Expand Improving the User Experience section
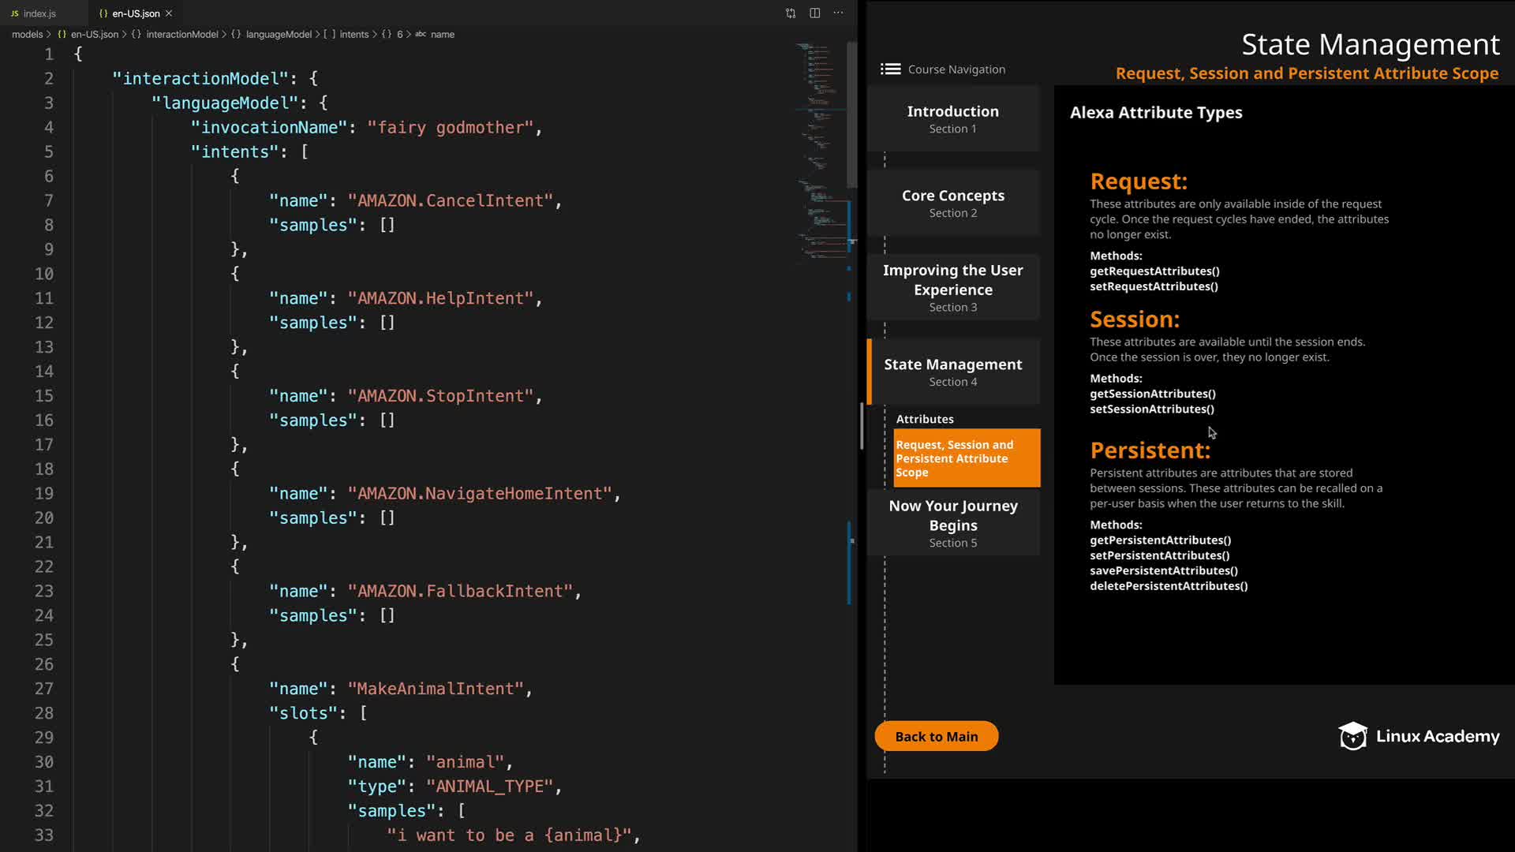The width and height of the screenshot is (1515, 852). (x=952, y=287)
